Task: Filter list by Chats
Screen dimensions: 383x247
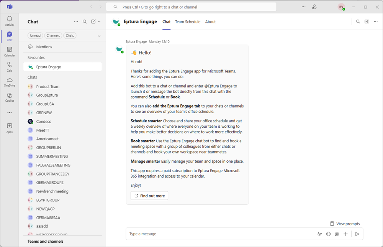Action: (70, 35)
